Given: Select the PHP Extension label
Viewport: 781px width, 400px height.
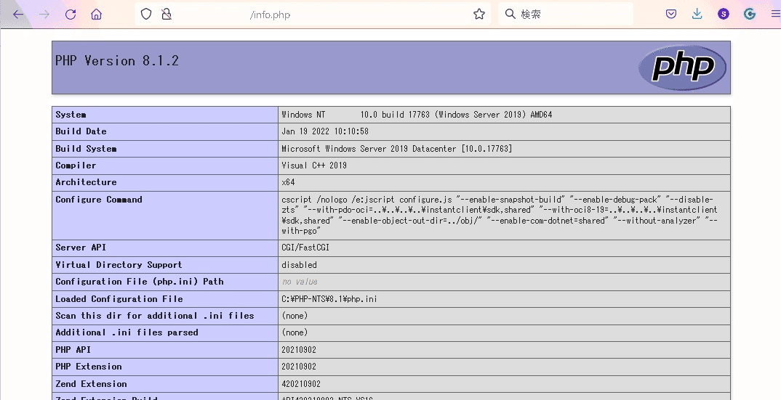Looking at the screenshot, I should 89,367.
